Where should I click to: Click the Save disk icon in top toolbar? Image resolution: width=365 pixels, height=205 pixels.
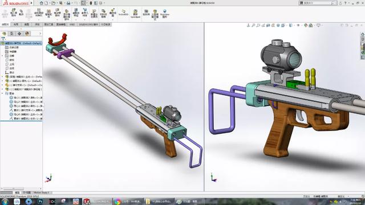(68, 3)
